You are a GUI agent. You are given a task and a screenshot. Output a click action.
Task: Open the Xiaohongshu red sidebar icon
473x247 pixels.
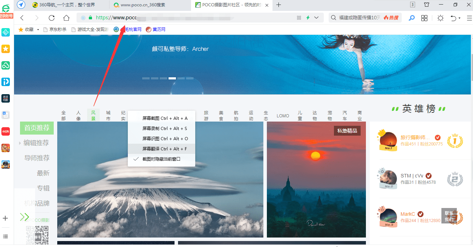(x=6, y=131)
